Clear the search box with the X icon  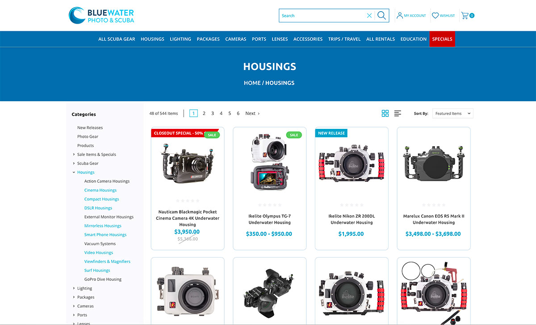coord(369,15)
